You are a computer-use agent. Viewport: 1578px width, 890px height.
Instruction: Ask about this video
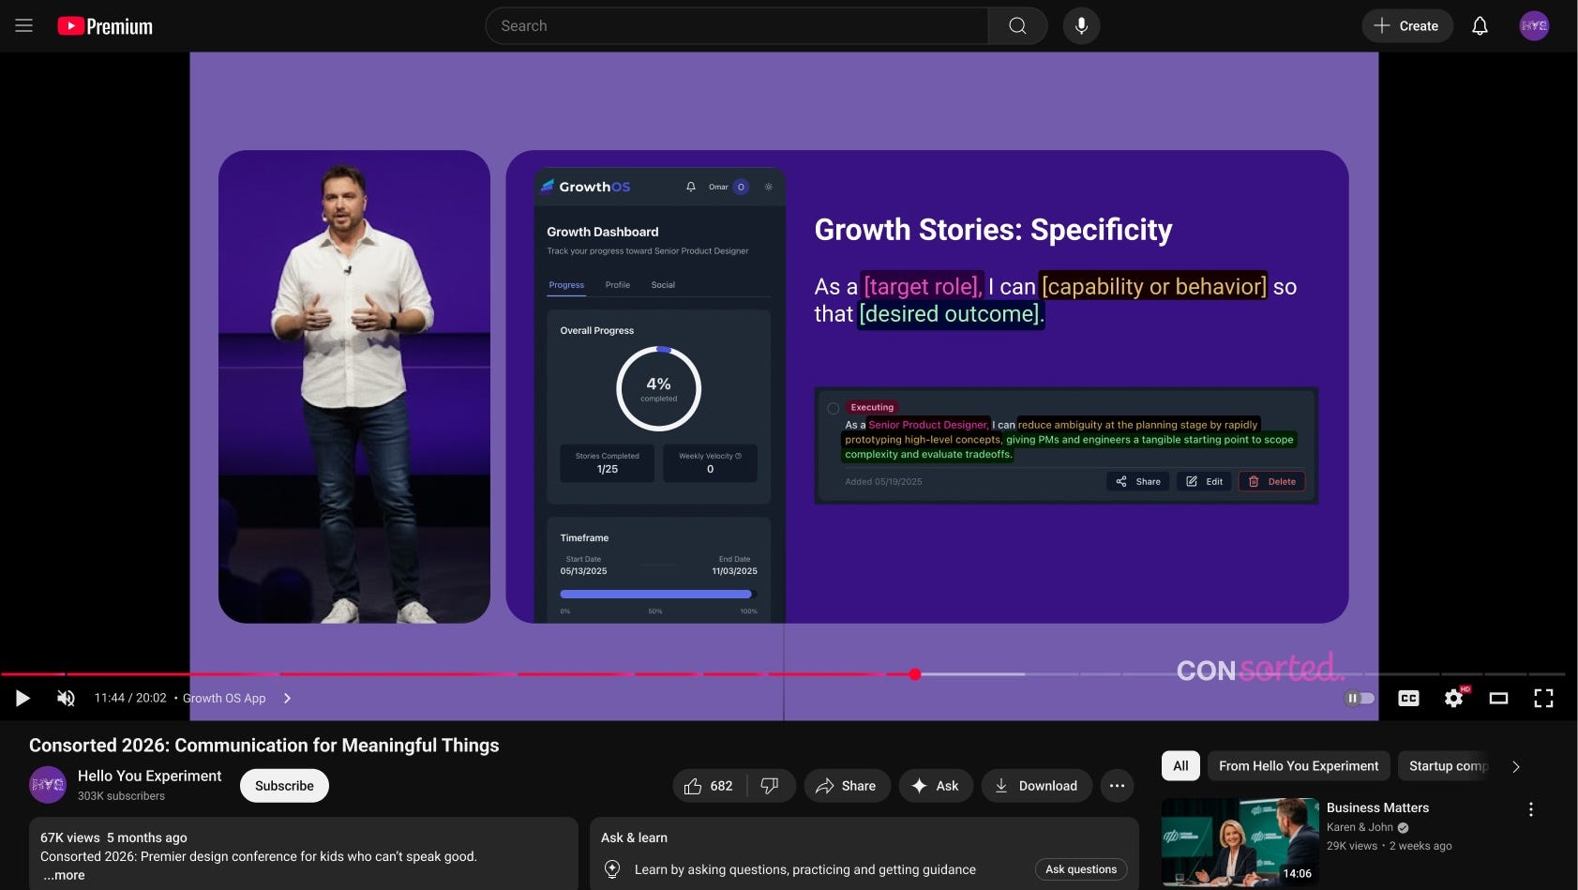click(936, 786)
